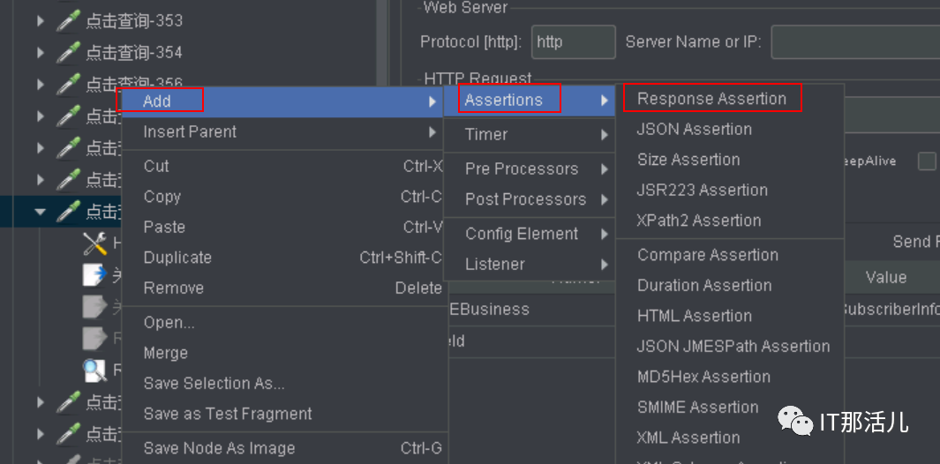Collapse the highlighted expanded sampler node
Viewport: 940px width, 464px height.
point(41,212)
